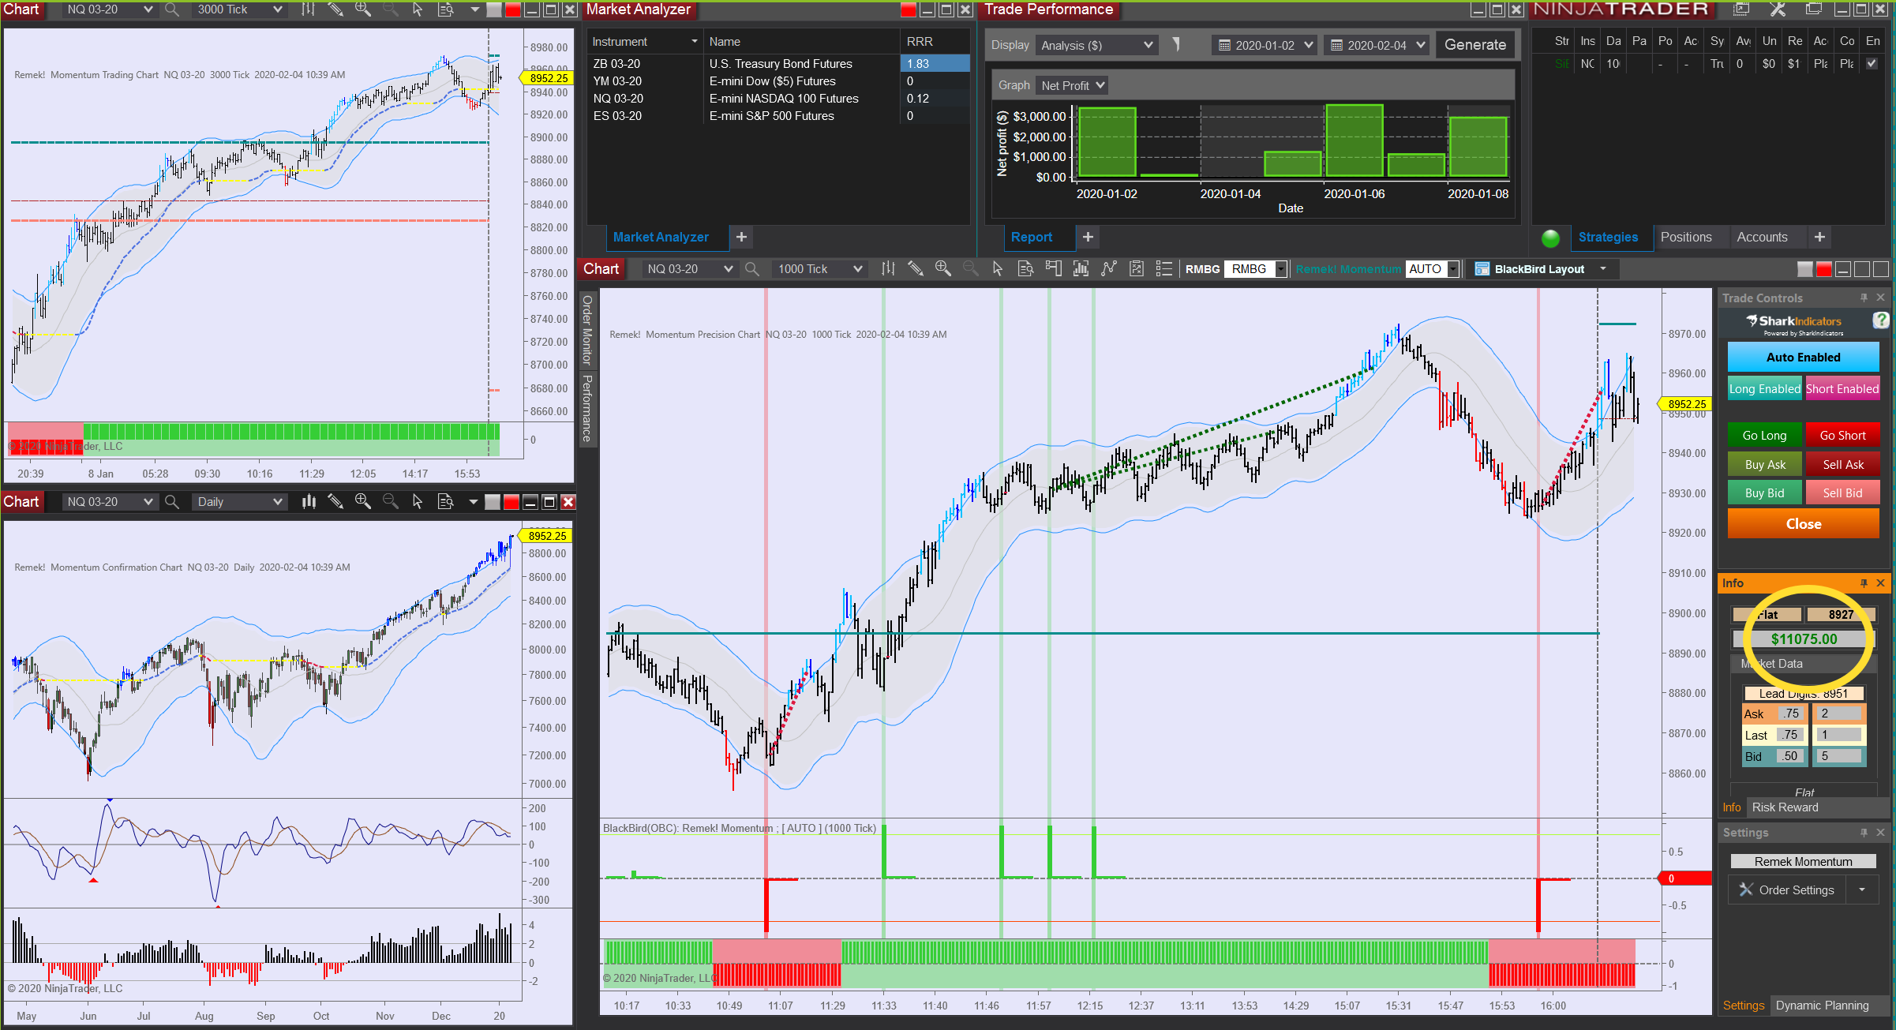Open Indicators icon in 1000 Tick chart toolbar
This screenshot has width=1896, height=1030.
click(1081, 269)
